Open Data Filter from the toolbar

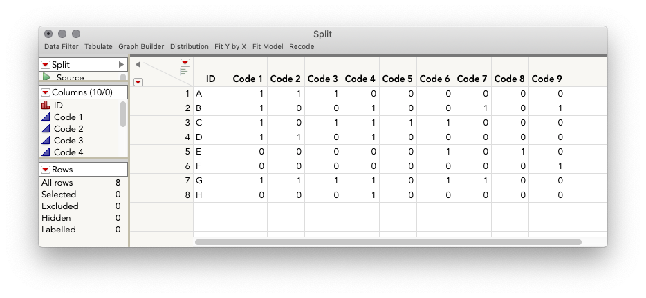click(62, 47)
